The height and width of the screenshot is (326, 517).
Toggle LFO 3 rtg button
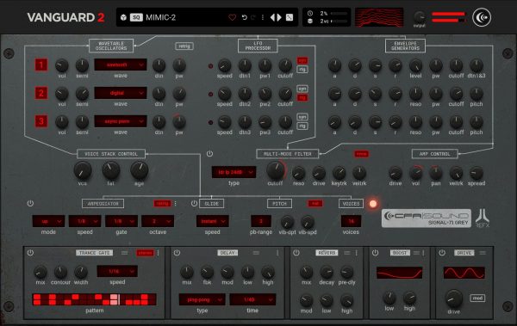(302, 126)
